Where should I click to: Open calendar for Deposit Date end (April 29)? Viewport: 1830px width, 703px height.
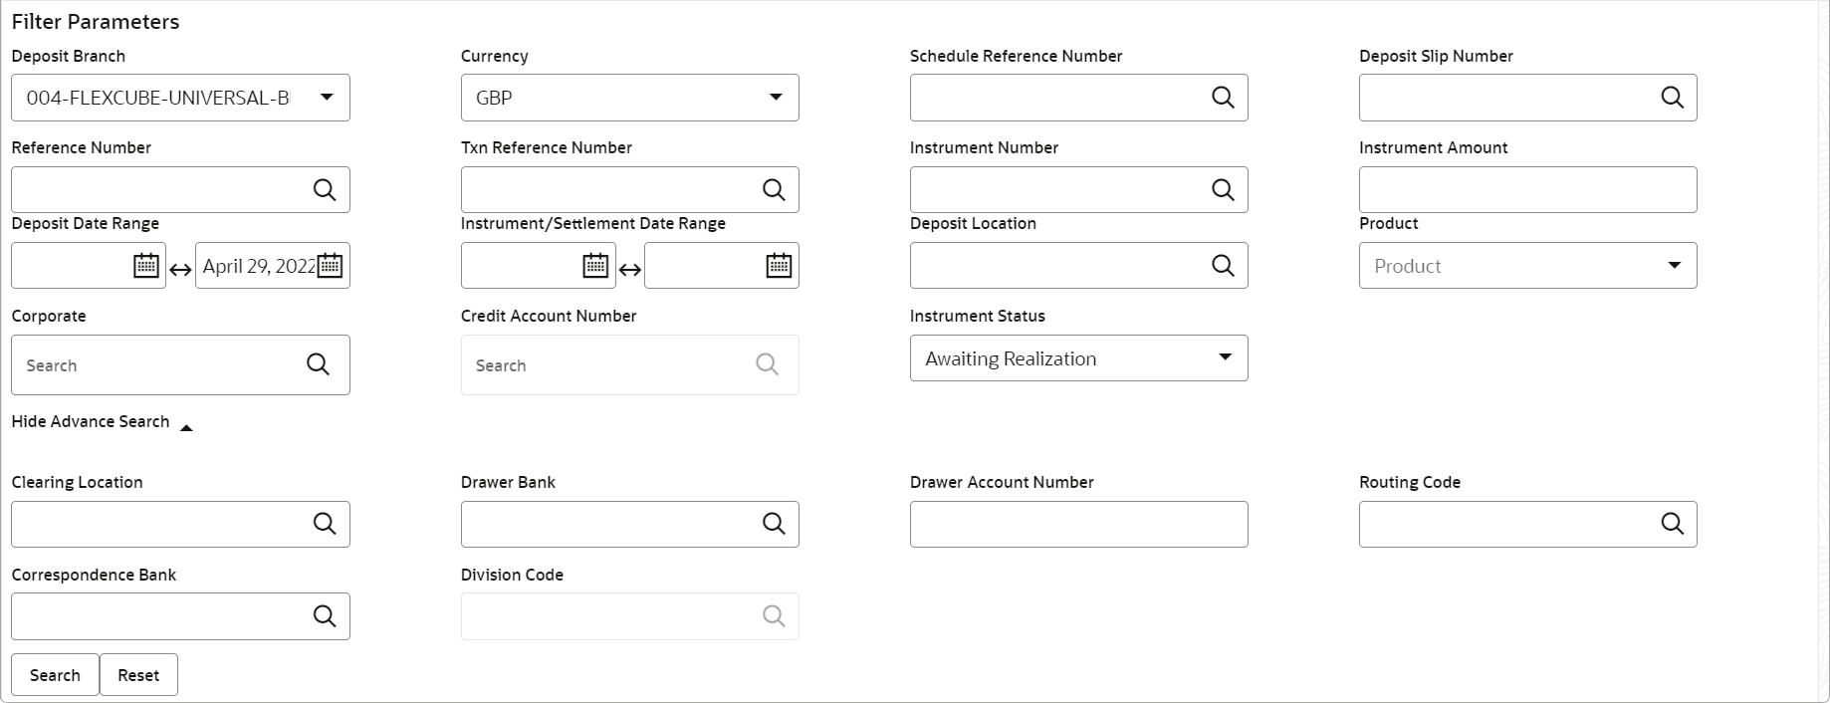(330, 266)
